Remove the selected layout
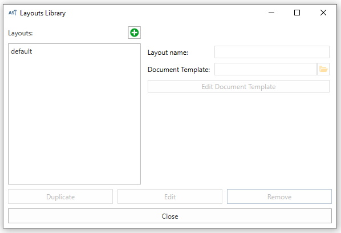Image resolution: width=341 pixels, height=233 pixels. [x=279, y=196]
